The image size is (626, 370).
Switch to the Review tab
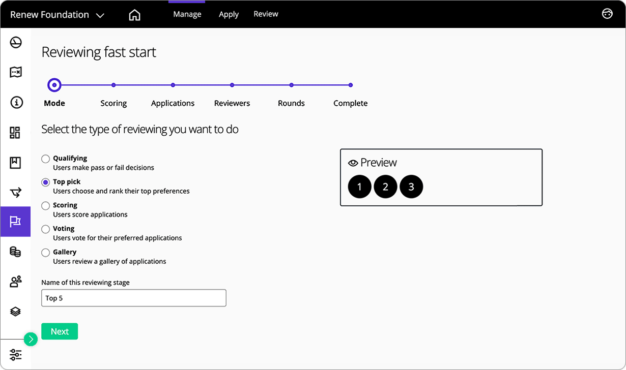(266, 14)
